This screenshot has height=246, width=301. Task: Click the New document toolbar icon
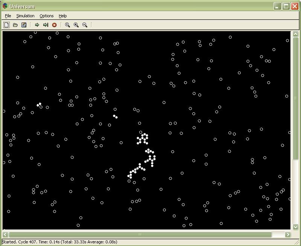[x=6, y=25]
